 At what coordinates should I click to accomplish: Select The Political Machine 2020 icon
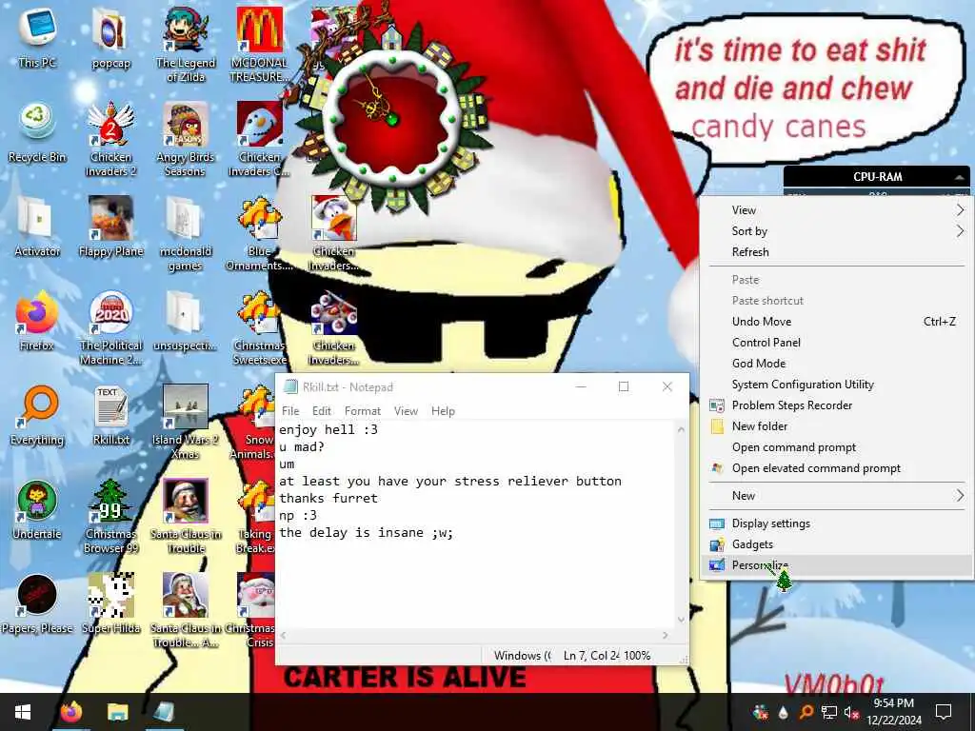tap(110, 327)
